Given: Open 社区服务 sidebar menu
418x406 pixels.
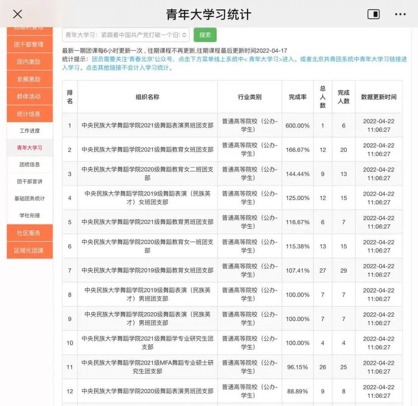Looking at the screenshot, I should [29, 233].
